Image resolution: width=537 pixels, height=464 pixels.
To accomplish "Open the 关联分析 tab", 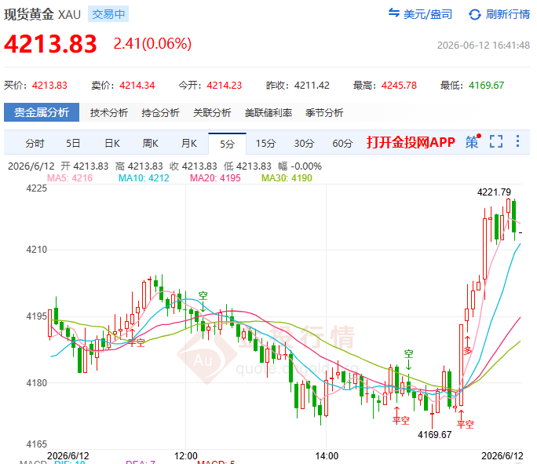I will coord(212,112).
